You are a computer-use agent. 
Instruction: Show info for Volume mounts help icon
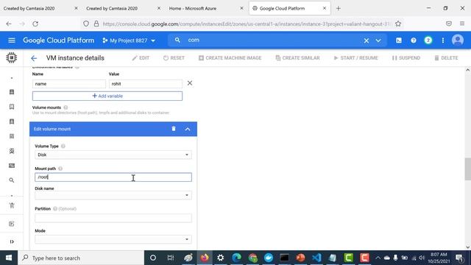click(x=65, y=107)
